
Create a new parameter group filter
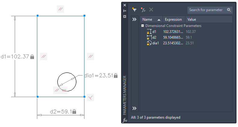pos(134,10)
